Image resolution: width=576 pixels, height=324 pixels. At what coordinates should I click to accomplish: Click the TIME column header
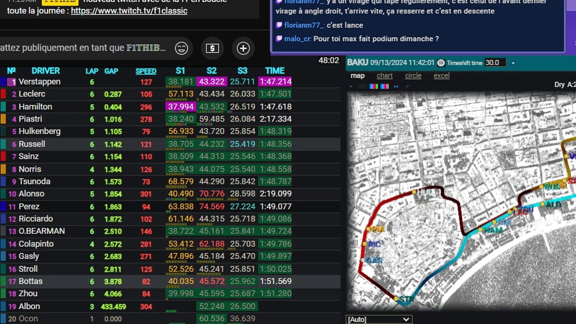(275, 71)
